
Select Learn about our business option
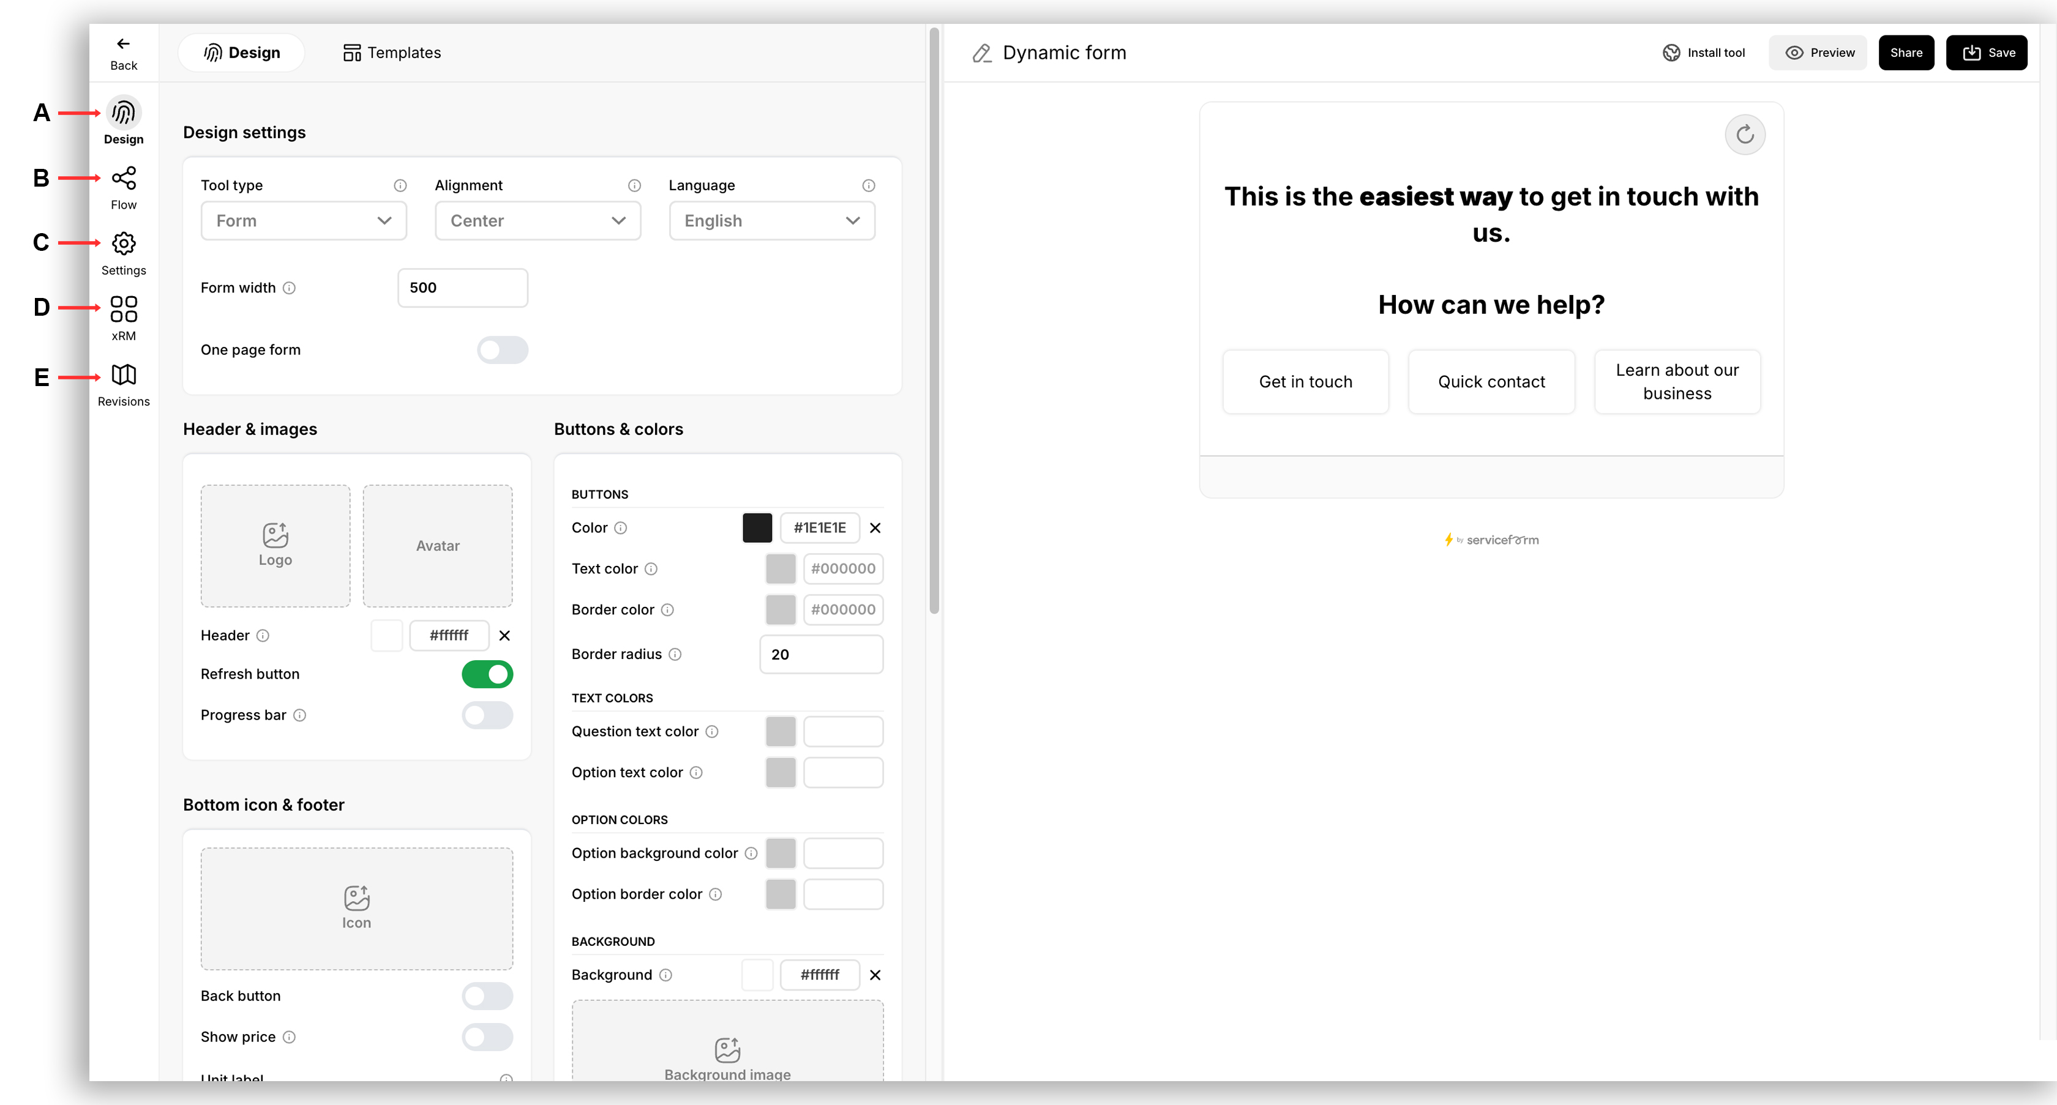coord(1677,382)
